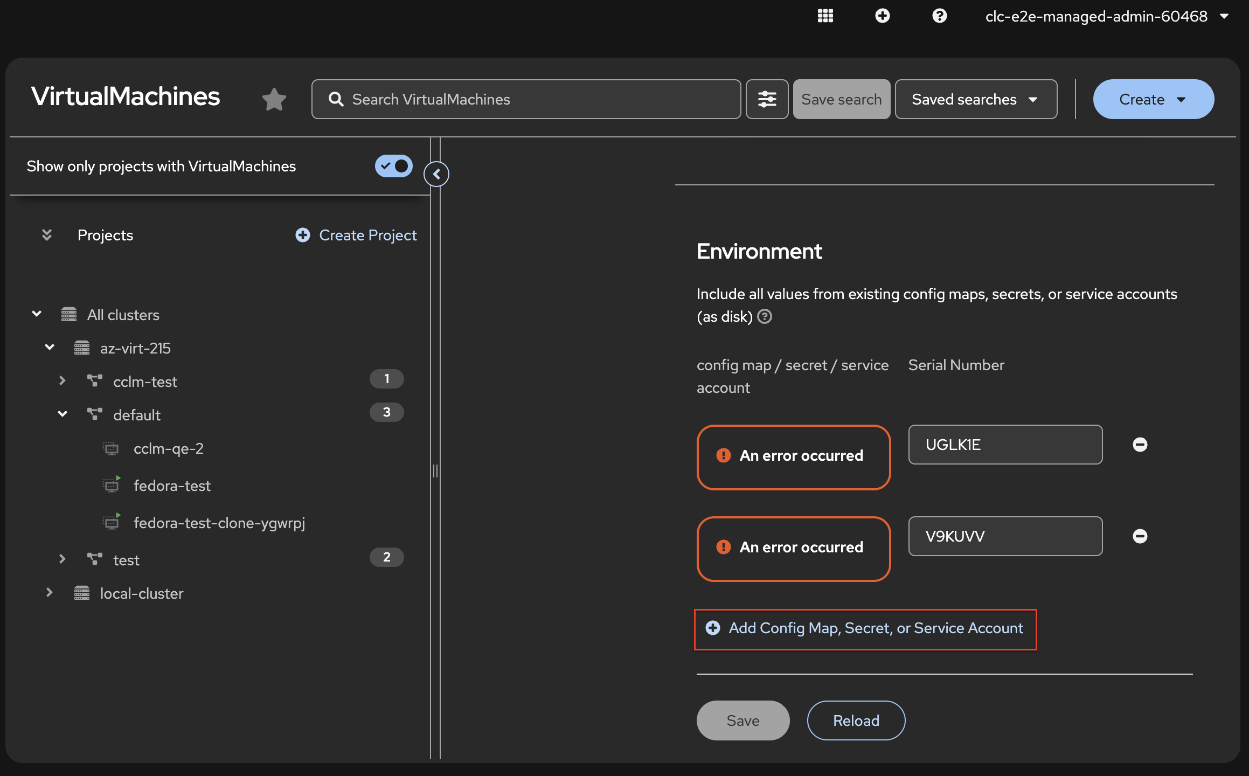Remove the V9KUVV environment row
The image size is (1249, 776).
[x=1140, y=536]
